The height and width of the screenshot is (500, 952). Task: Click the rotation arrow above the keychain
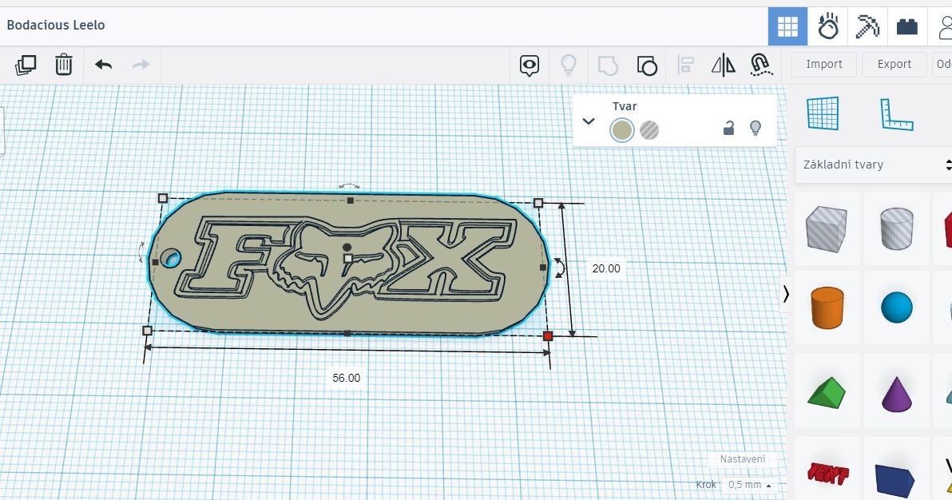tap(349, 186)
